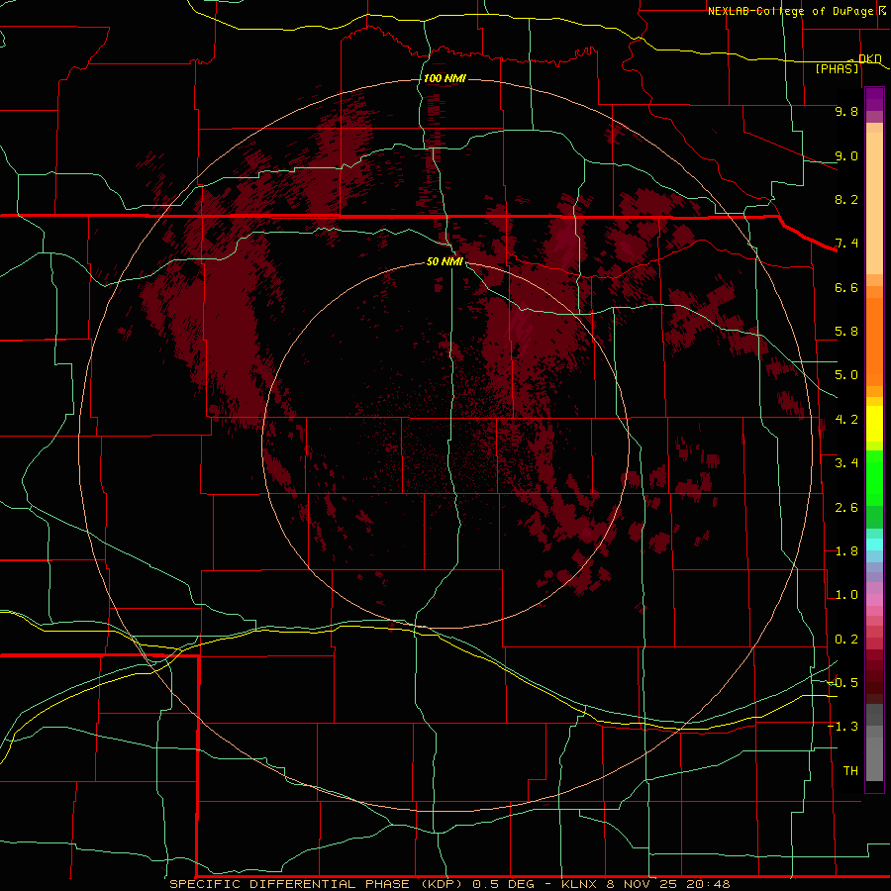Click the 9.0 value on the color scale
This screenshot has width=891, height=891.
[x=846, y=155]
